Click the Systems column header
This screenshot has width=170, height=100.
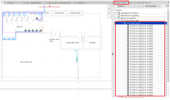(119, 10)
